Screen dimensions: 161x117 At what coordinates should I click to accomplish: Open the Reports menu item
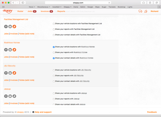coord(61,11)
